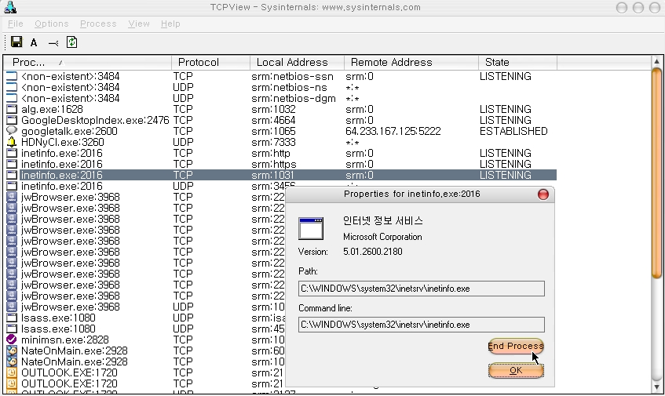Click local address srm:7333
This screenshot has width=665, height=396.
coord(273,142)
